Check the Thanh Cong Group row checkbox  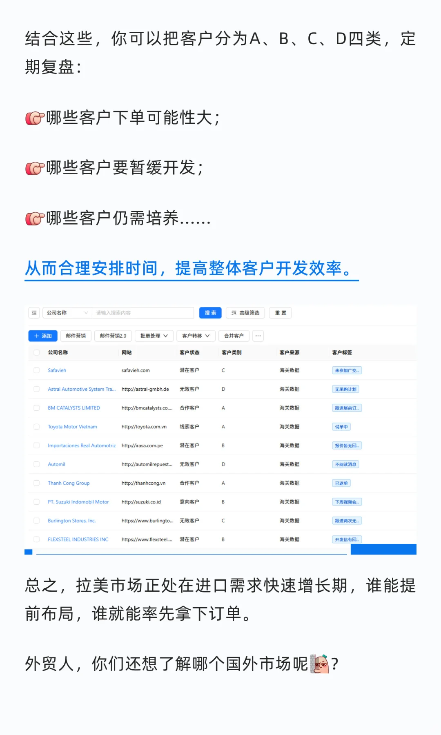[x=37, y=483]
